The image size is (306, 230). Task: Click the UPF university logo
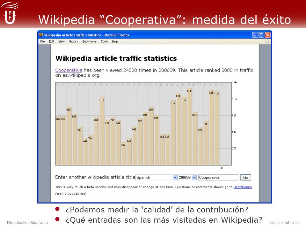click(10, 13)
